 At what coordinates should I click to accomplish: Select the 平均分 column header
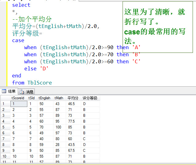pyautogui.click(x=73, y=98)
